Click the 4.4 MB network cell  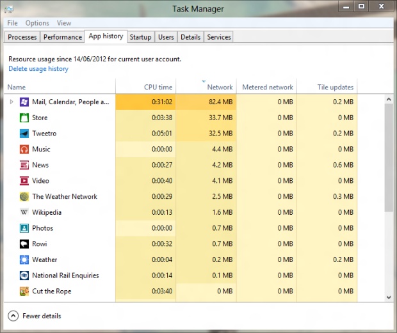(x=206, y=150)
